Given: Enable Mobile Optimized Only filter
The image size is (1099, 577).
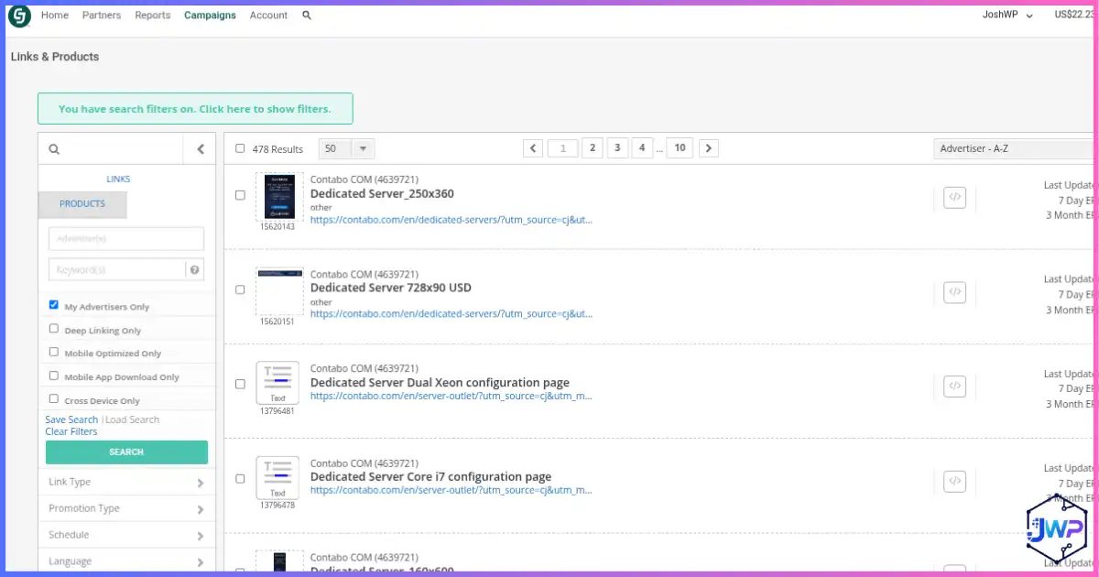Looking at the screenshot, I should (x=54, y=352).
